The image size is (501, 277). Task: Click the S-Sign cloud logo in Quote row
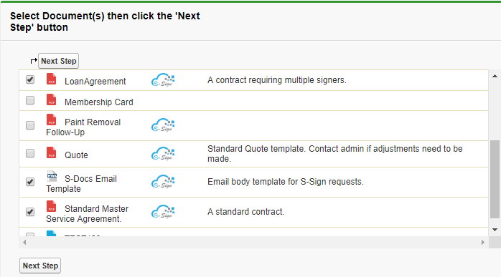coord(163,154)
